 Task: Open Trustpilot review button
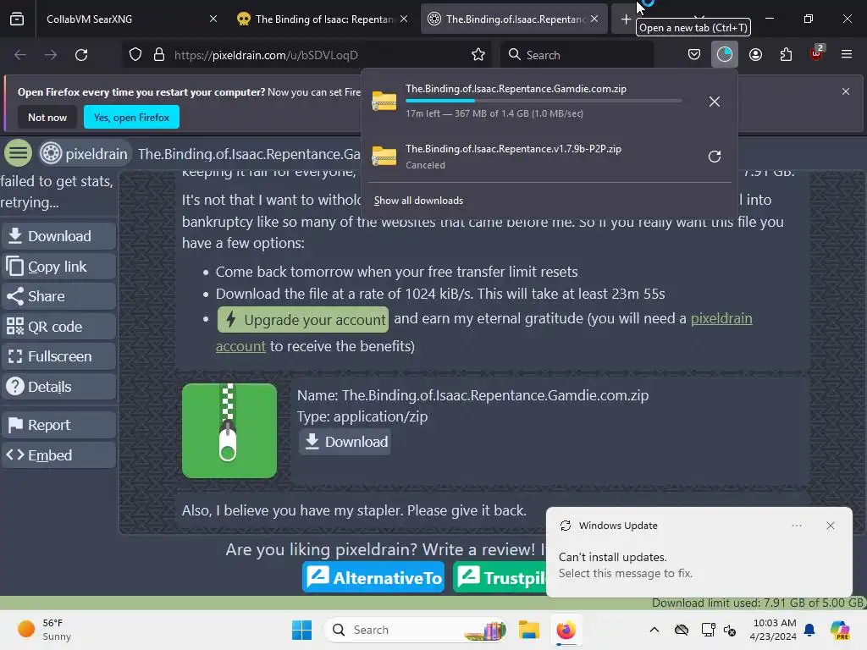coord(500,577)
